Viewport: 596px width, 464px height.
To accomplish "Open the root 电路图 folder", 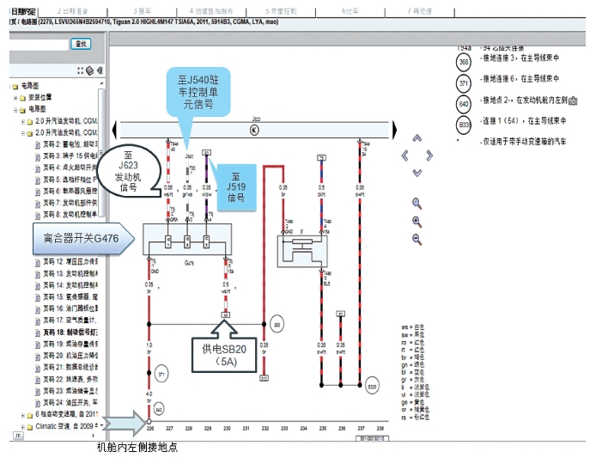I will [30, 86].
